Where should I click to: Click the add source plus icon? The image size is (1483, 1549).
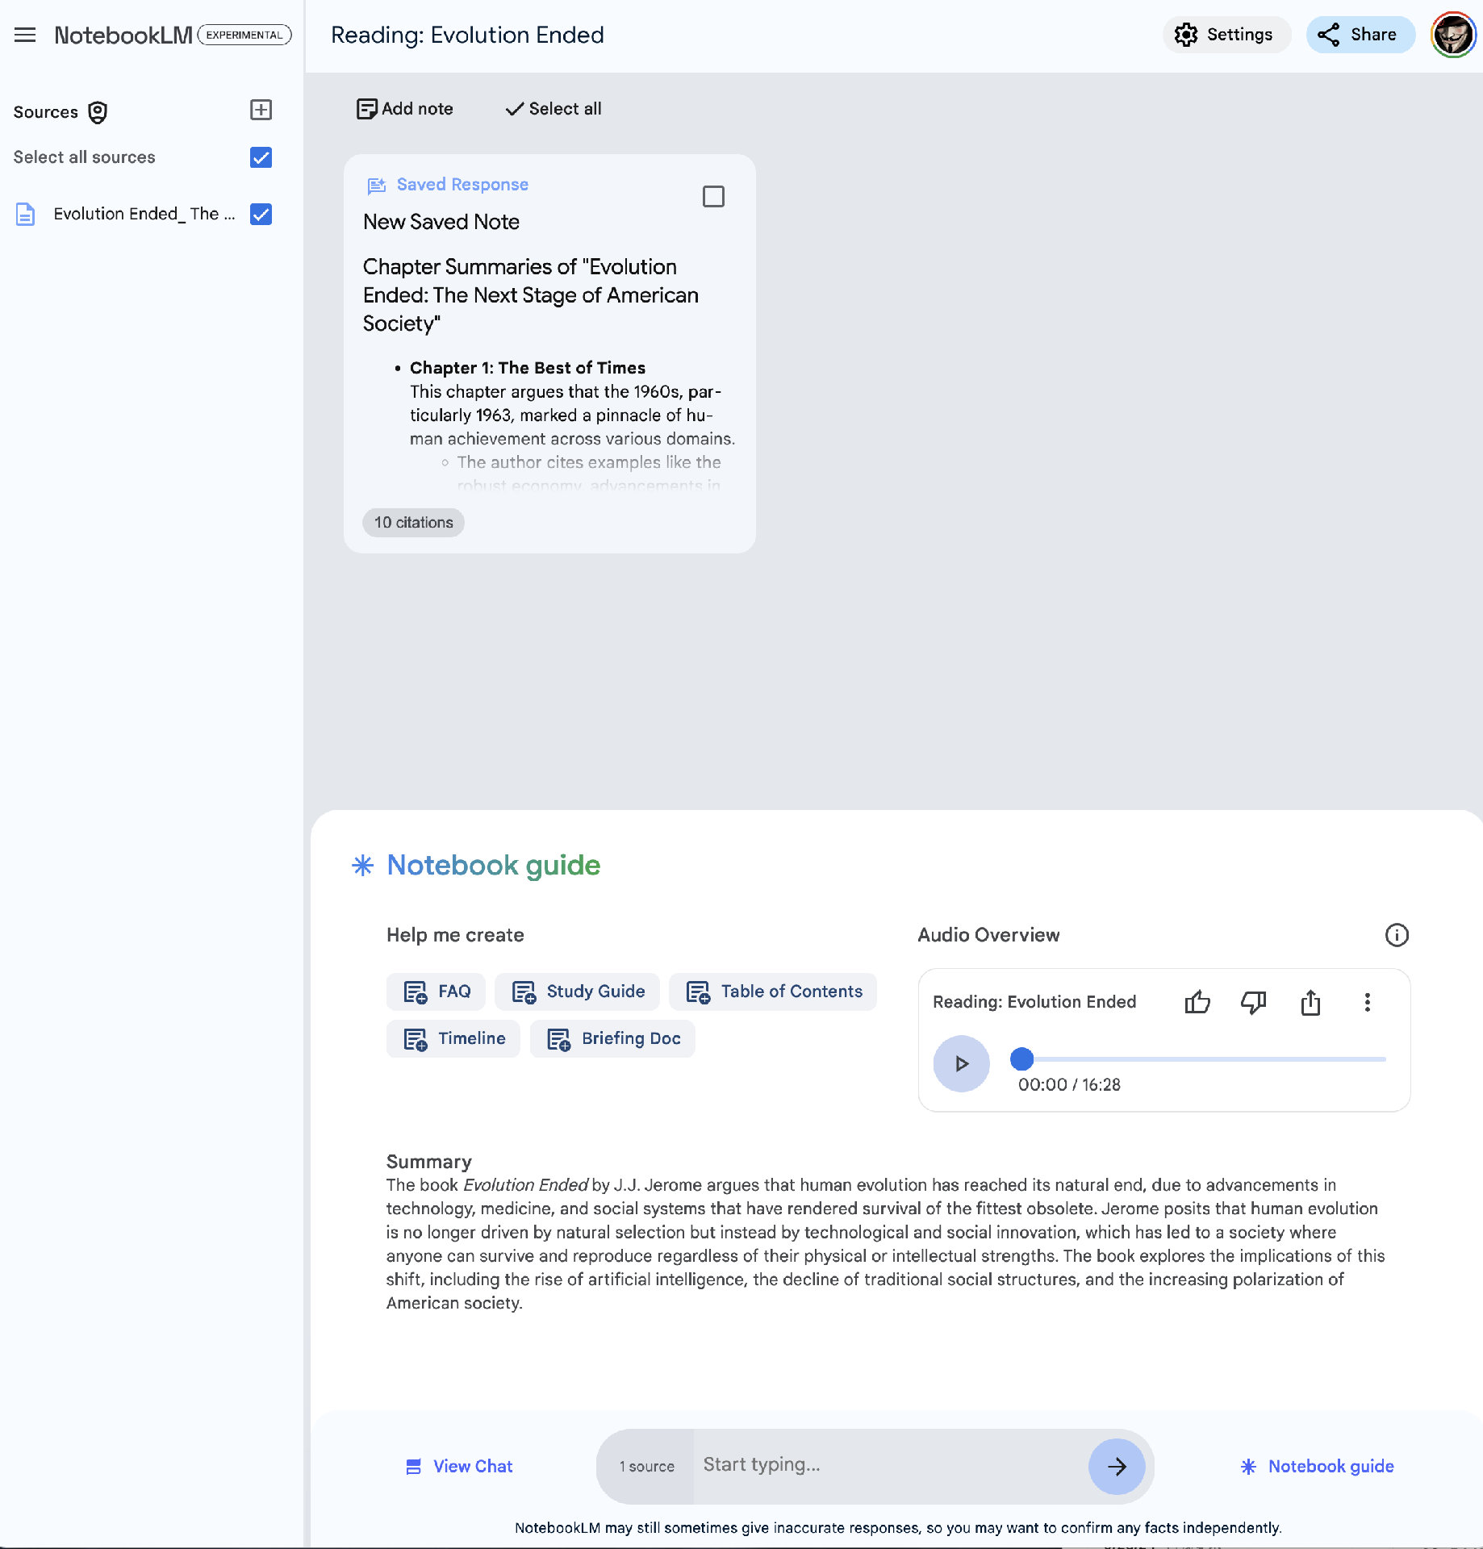click(x=261, y=110)
